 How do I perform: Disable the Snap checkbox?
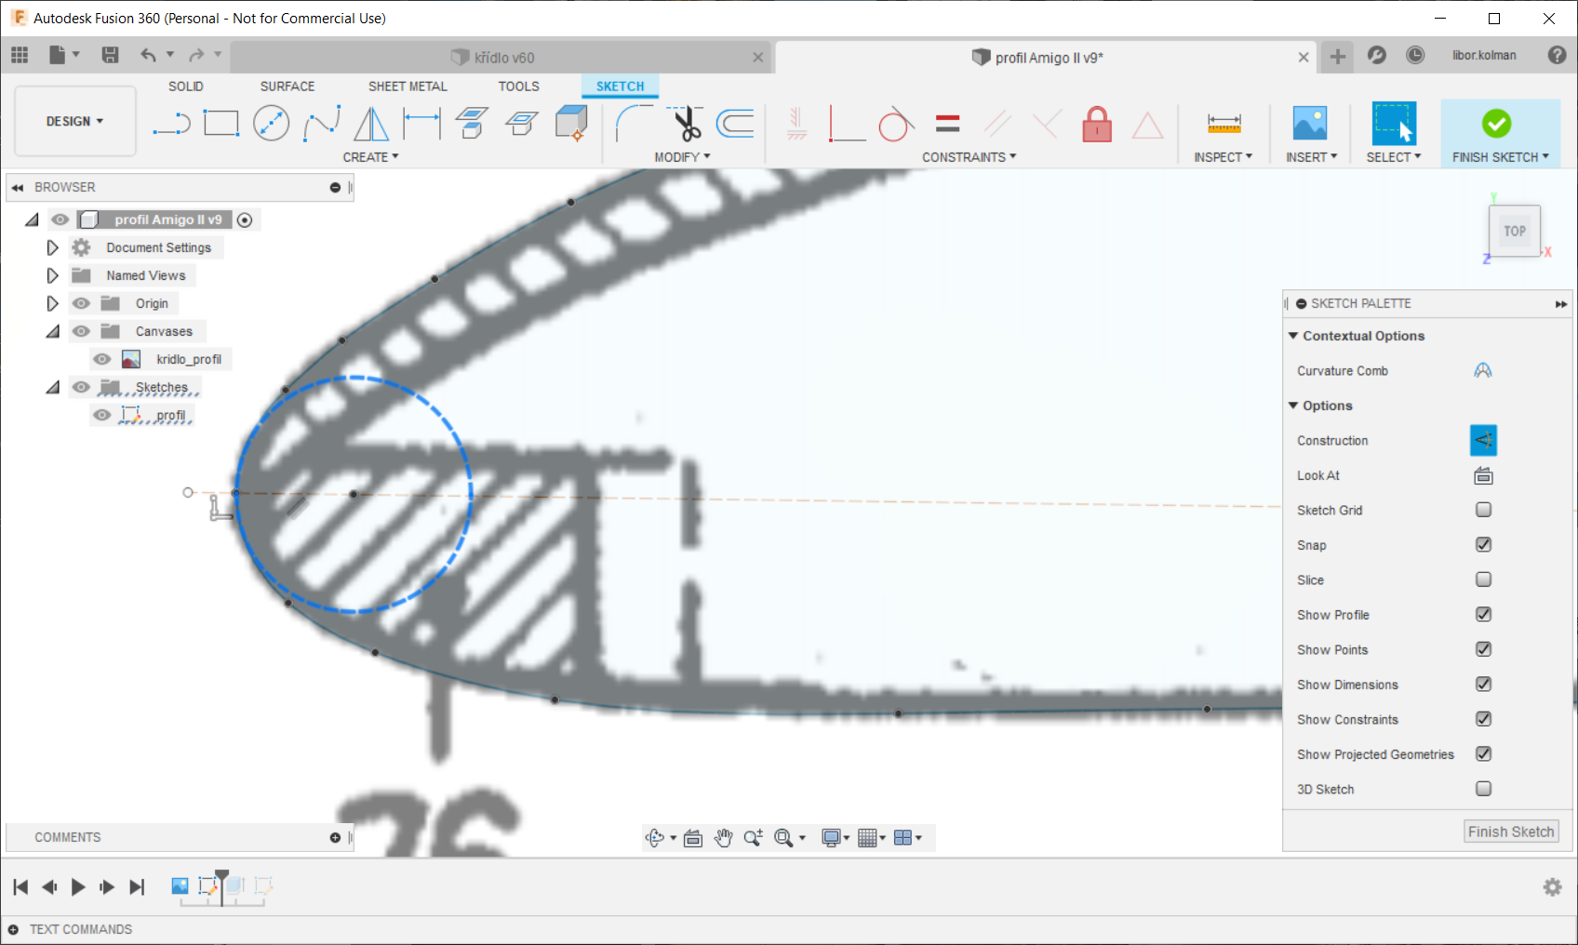click(1483, 545)
